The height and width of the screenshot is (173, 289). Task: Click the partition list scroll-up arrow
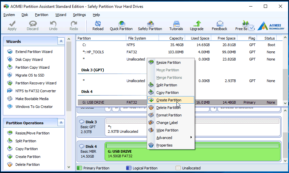(285, 37)
